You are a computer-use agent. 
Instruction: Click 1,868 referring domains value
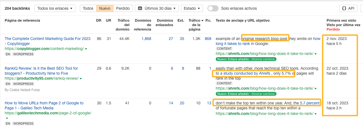(146, 39)
